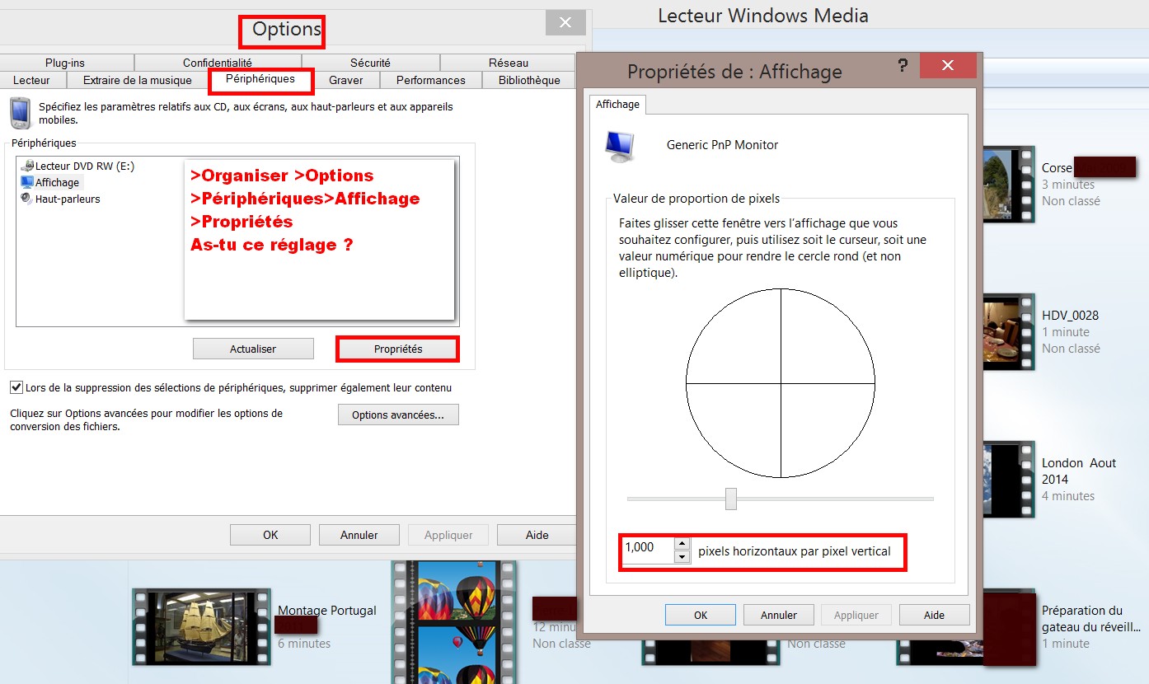This screenshot has width=1149, height=684.
Task: Select Haut-parleurs in the devices list
Action: (61, 199)
